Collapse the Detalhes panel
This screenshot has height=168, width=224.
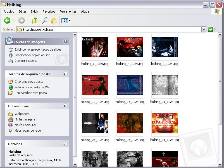65,144
